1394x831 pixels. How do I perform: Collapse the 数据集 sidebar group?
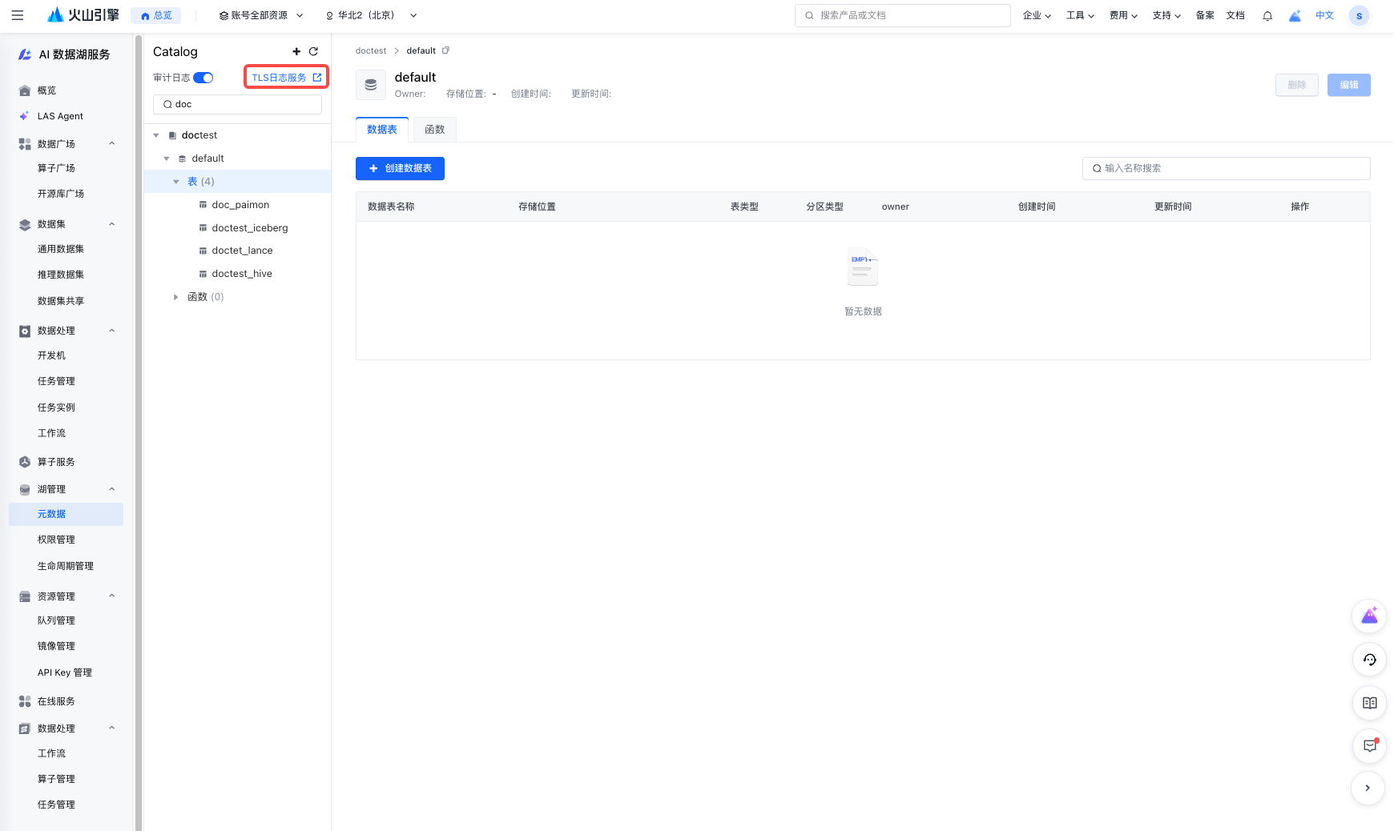tap(112, 224)
